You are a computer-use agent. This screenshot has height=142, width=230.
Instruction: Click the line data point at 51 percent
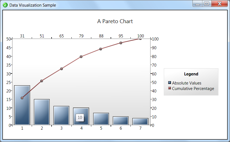coord(42,81)
